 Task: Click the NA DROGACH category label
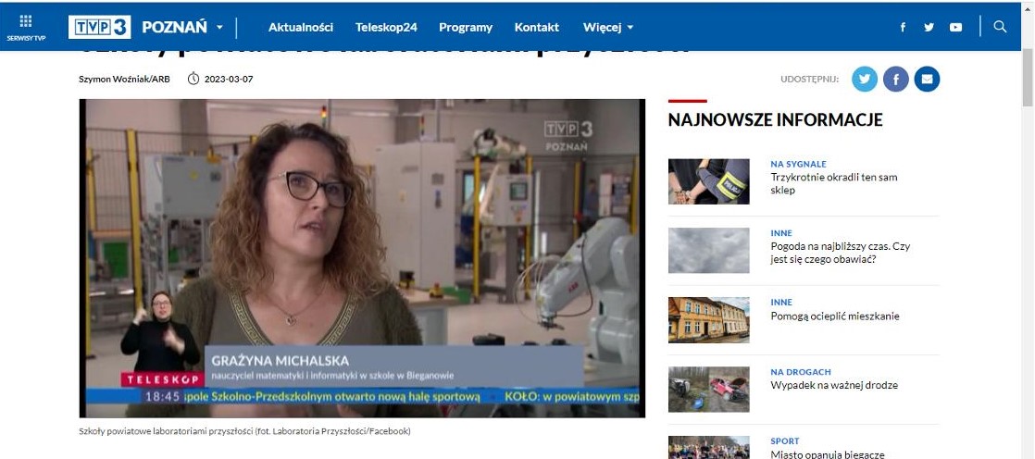coord(801,372)
